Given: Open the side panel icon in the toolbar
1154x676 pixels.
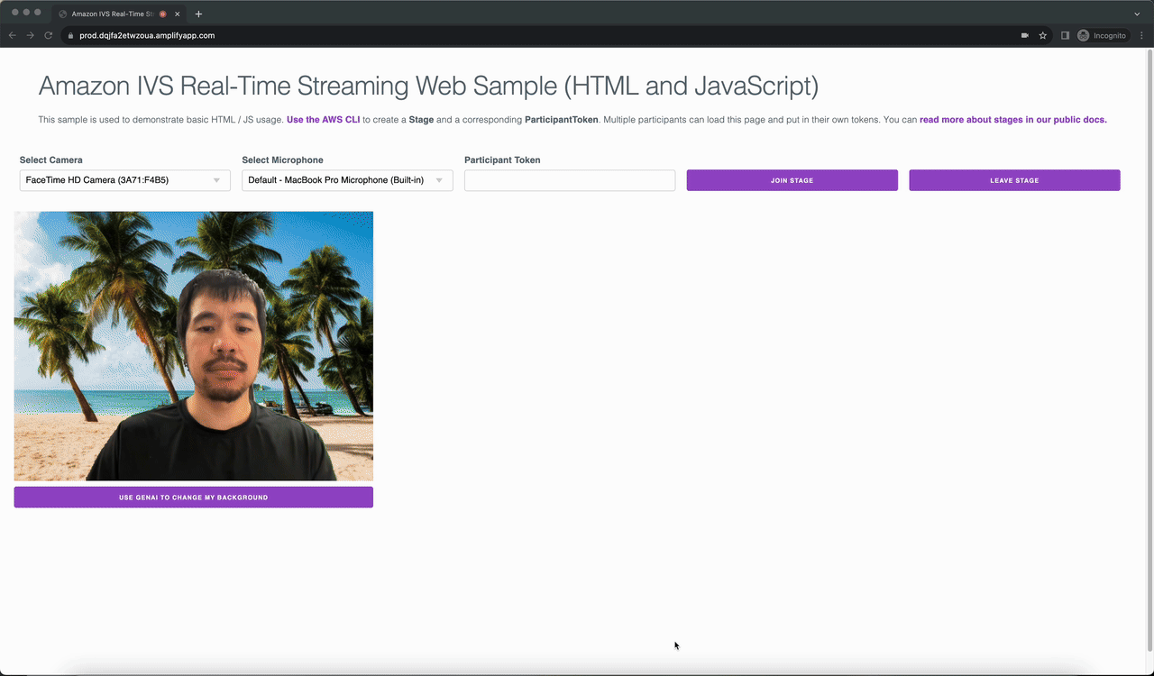Looking at the screenshot, I should 1065,35.
